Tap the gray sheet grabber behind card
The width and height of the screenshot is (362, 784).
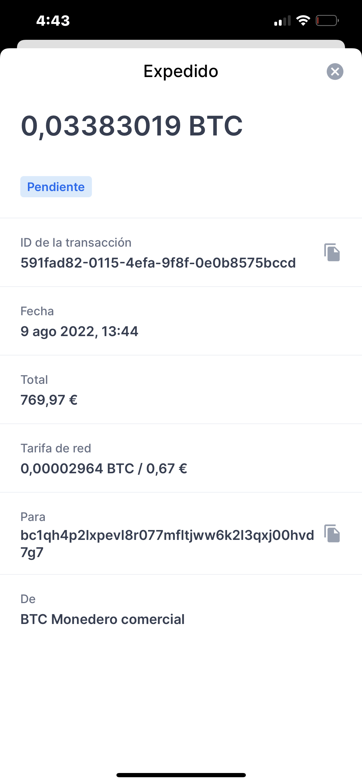(181, 44)
